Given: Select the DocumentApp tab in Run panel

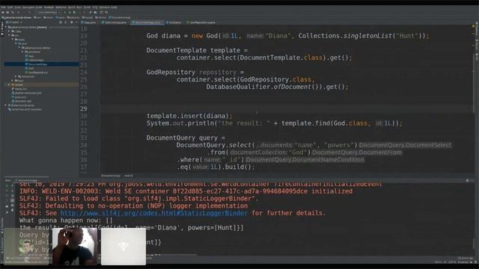Looking at the screenshot, I should pyautogui.click(x=26, y=180).
